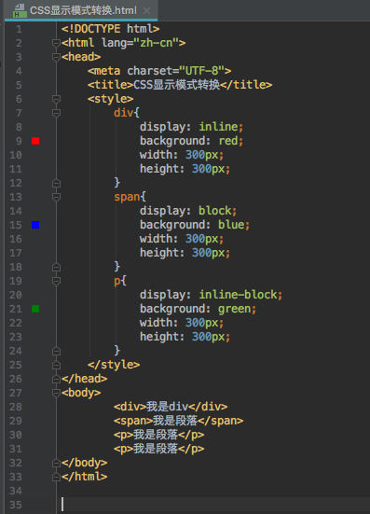Viewport: 370px width, 514px height.
Task: Click the closing html fold marker on line 33
Action: pos(56,477)
